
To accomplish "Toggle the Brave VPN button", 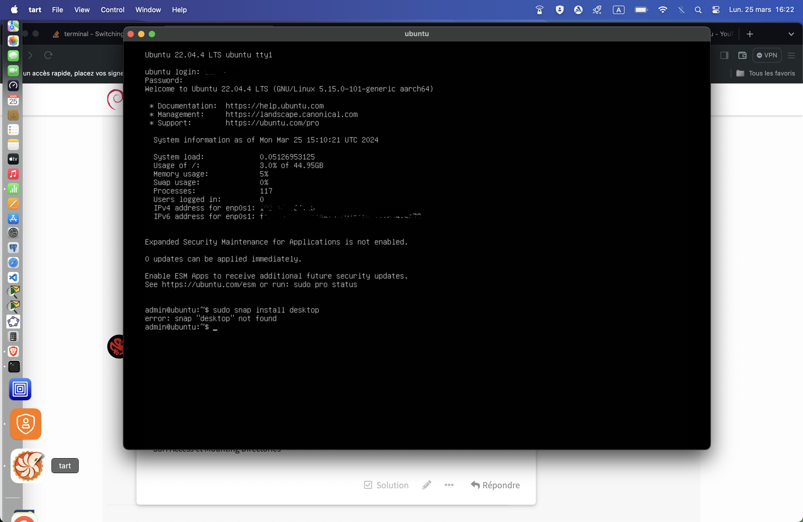I will [x=767, y=55].
